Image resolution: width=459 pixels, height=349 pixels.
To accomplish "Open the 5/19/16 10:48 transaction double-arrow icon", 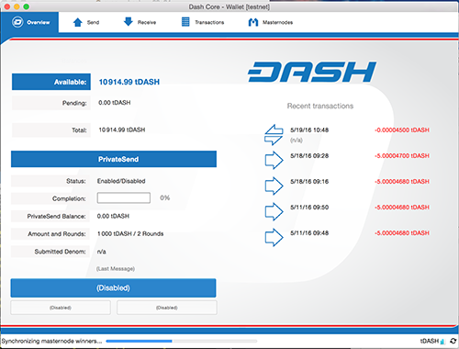I will tap(274, 134).
